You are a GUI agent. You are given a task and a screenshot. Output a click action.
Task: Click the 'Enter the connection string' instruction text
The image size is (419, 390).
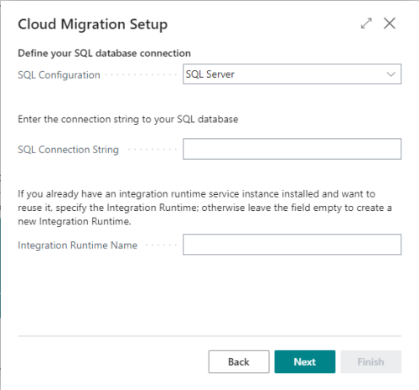coord(128,119)
